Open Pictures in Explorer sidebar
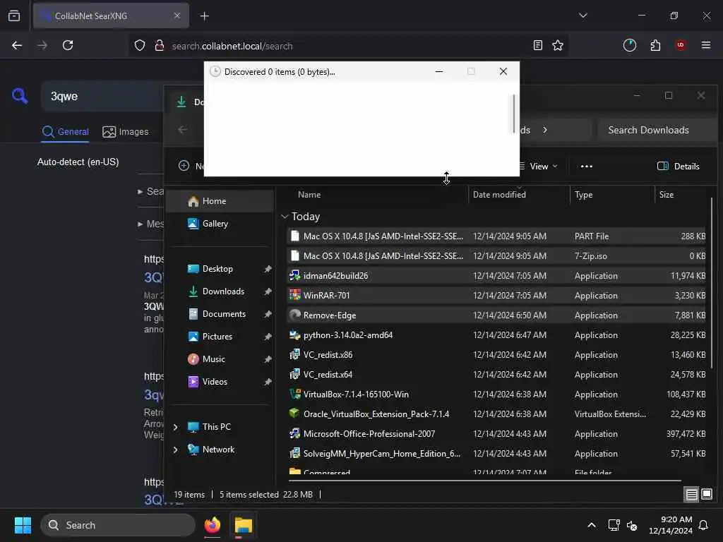 [220, 337]
